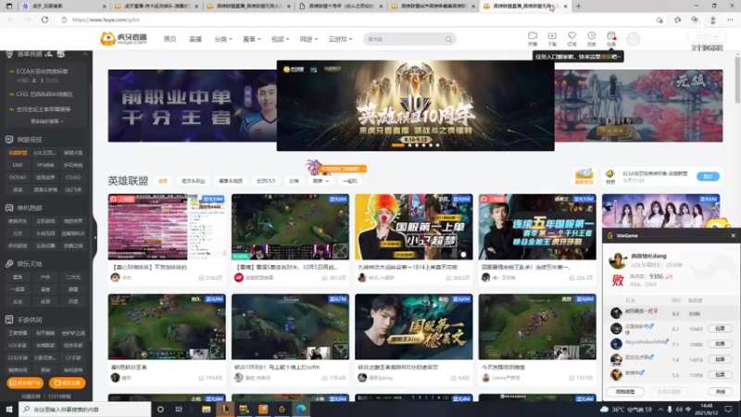
Task: Click the bell reminder icon for ECEA match
Action: [610, 174]
